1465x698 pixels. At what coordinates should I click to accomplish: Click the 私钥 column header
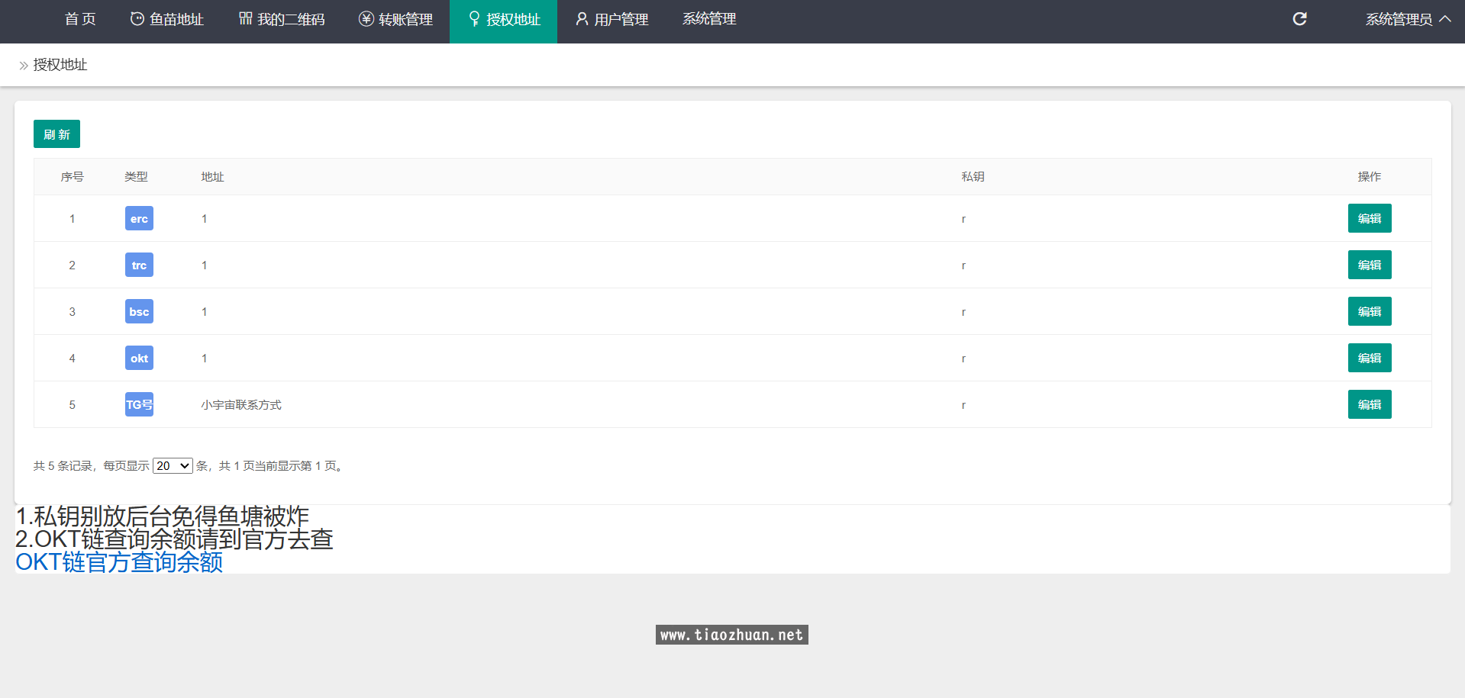tap(973, 177)
